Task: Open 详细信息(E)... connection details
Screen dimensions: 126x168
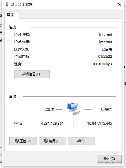Action: click(32, 74)
